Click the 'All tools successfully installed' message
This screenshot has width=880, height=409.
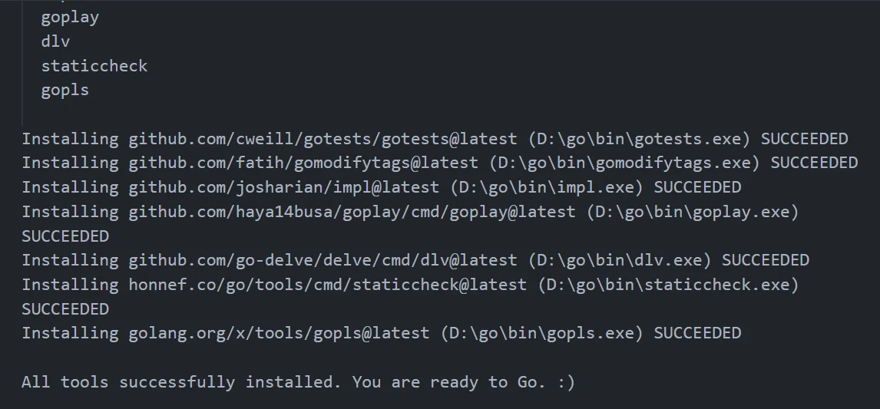pyautogui.click(x=298, y=382)
